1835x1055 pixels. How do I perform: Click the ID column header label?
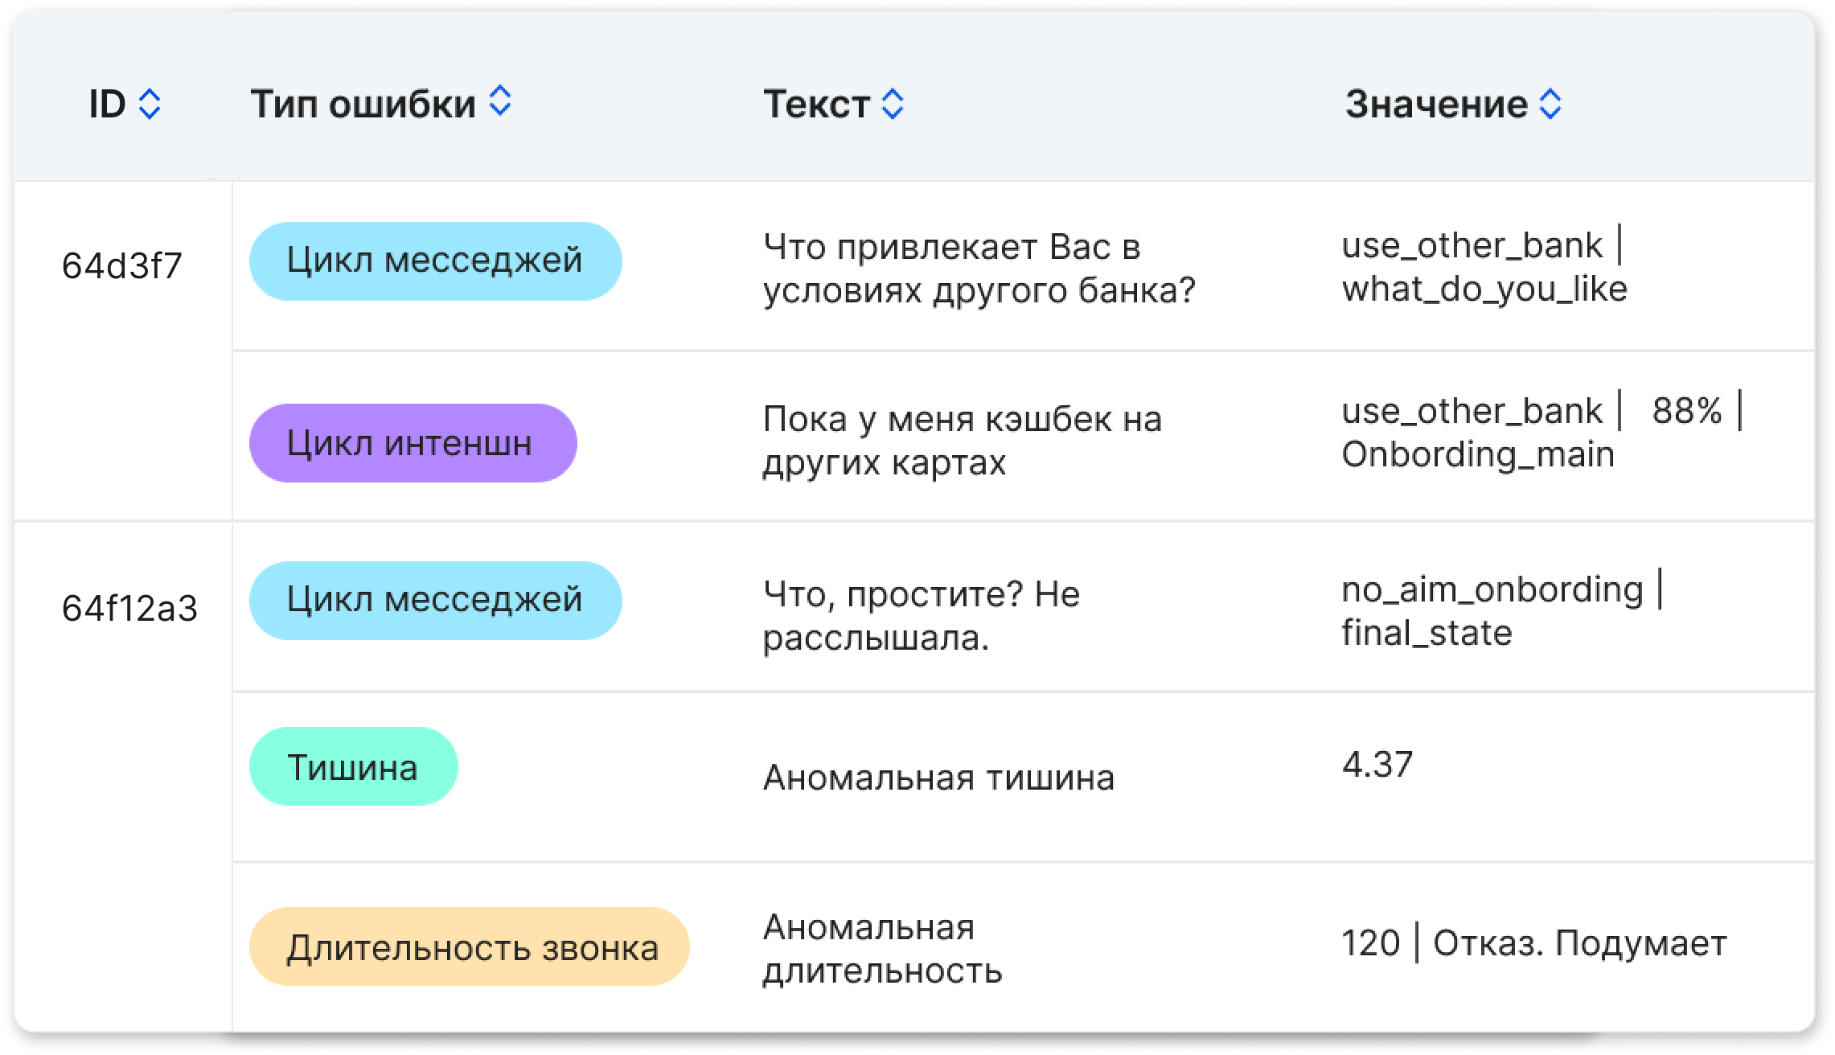[107, 105]
